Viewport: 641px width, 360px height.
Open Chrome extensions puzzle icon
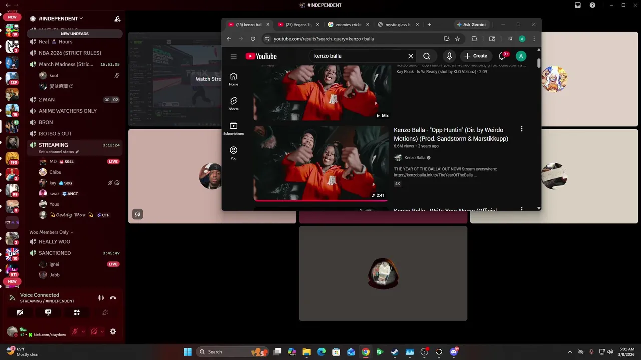(474, 39)
